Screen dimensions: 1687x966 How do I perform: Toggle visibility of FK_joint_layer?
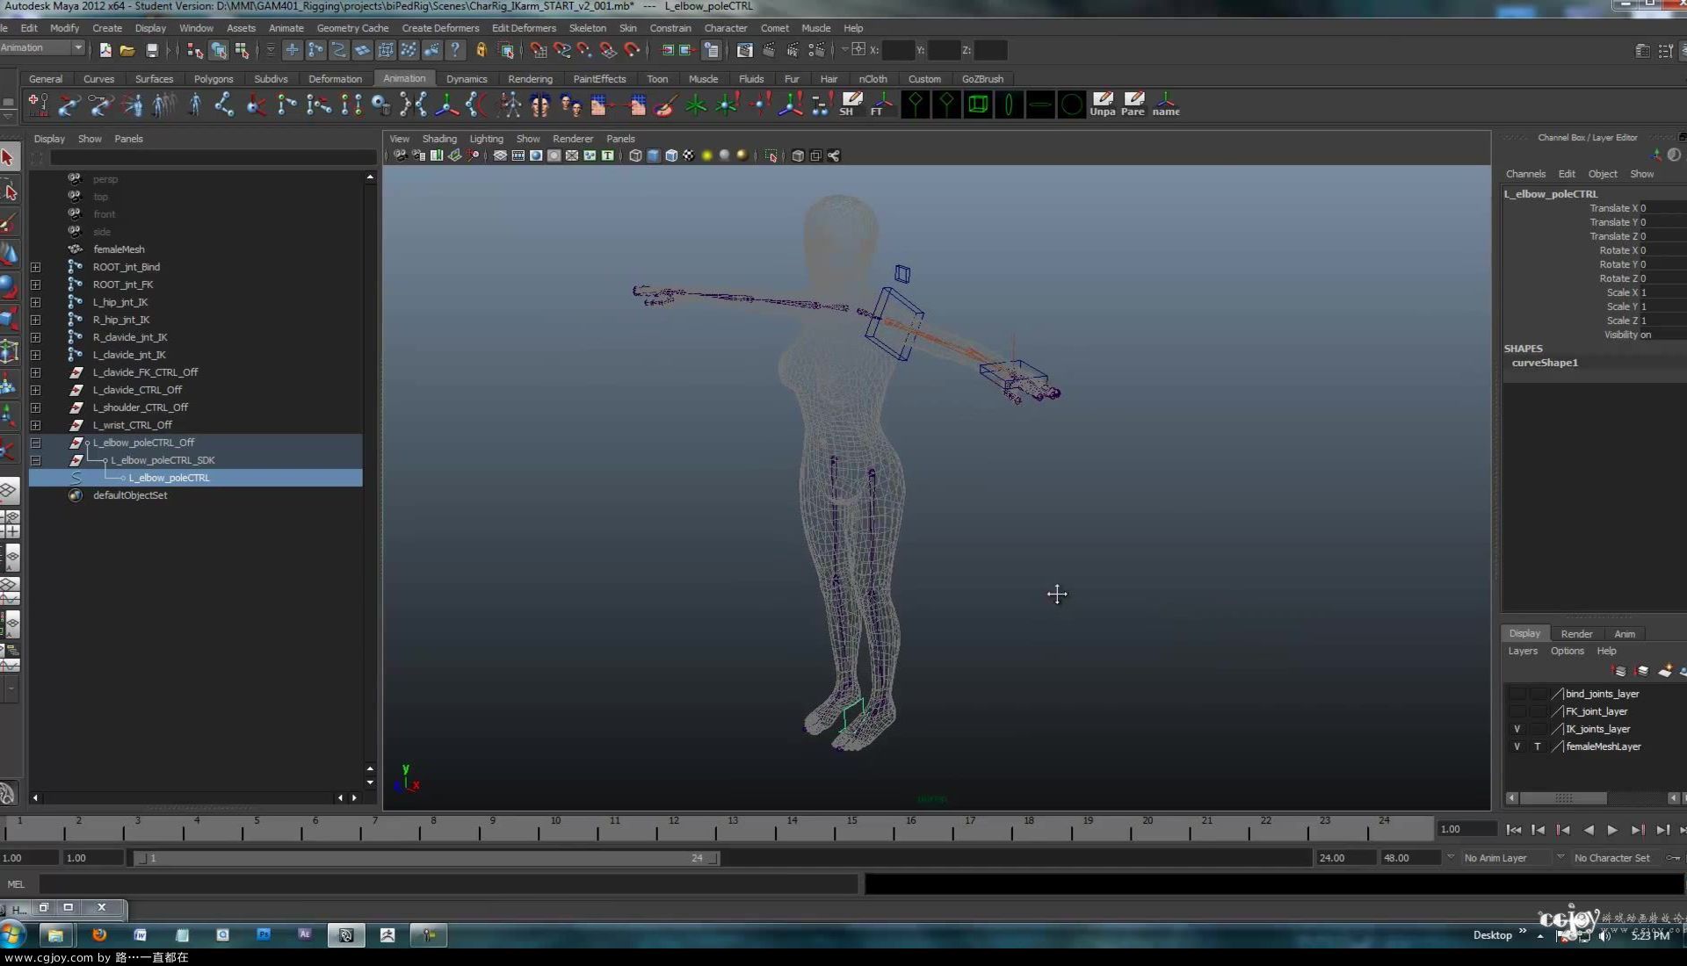coord(1517,710)
